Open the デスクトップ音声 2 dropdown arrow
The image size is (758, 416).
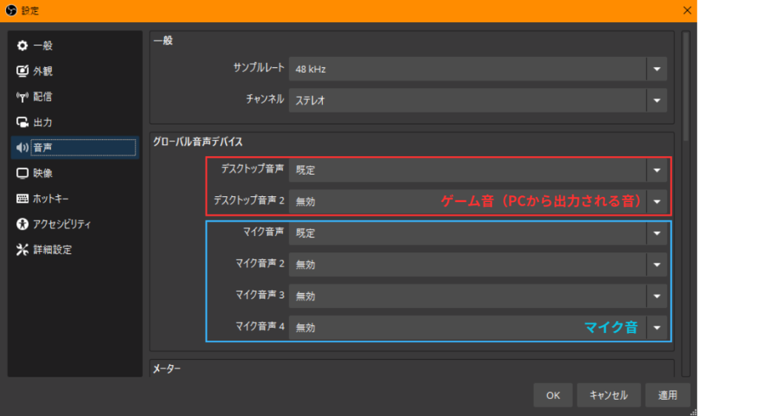click(656, 201)
